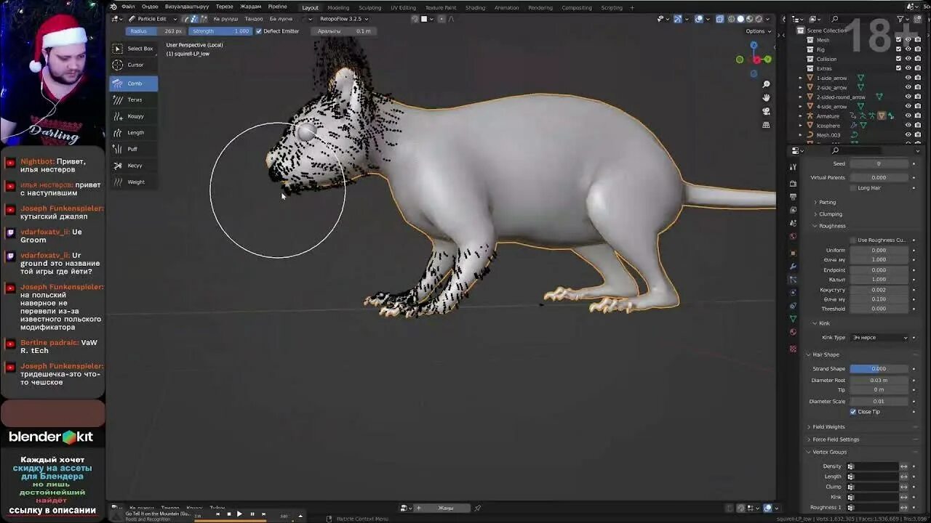Toggle Close Tip checkbox
Image resolution: width=931 pixels, height=523 pixels.
853,412
